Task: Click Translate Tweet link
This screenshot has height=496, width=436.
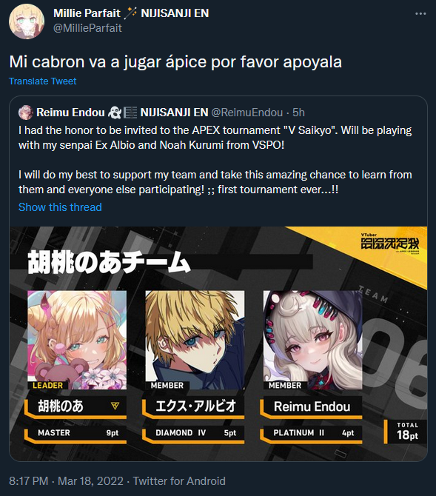Action: [43, 81]
